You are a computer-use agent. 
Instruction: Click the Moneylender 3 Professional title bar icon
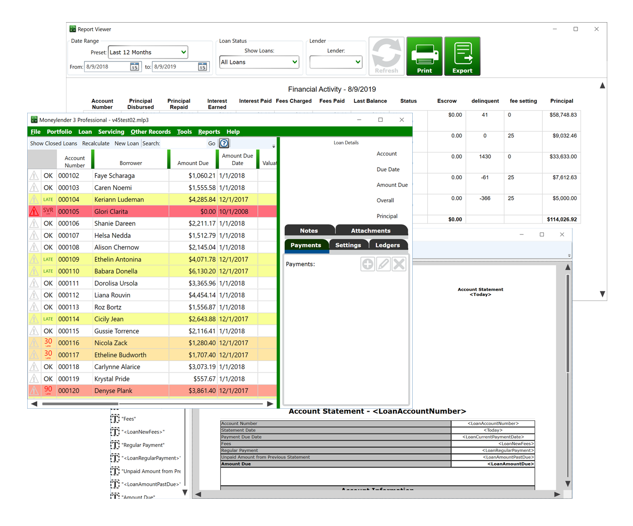click(x=34, y=120)
